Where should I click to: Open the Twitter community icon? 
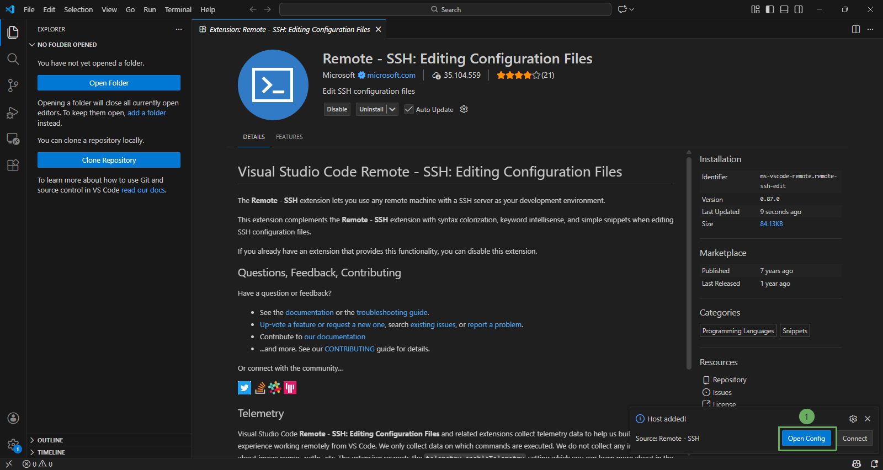tap(244, 388)
